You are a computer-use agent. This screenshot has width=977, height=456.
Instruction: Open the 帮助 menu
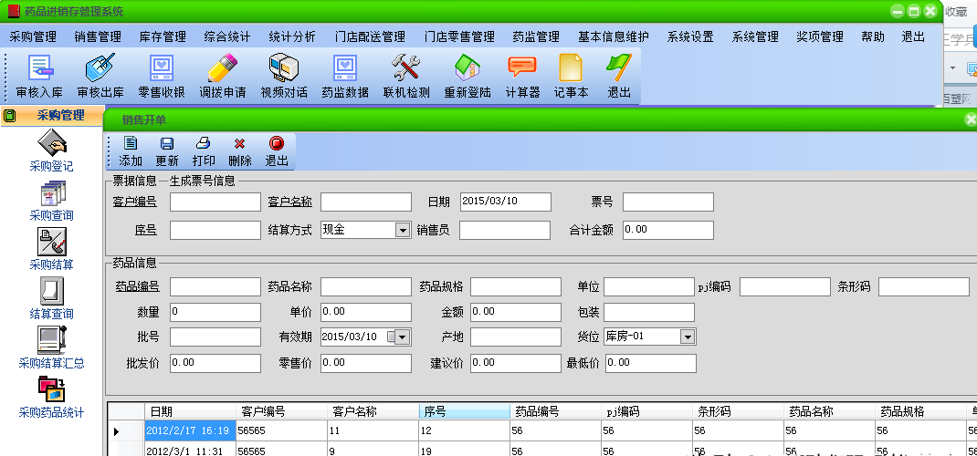pyautogui.click(x=873, y=36)
